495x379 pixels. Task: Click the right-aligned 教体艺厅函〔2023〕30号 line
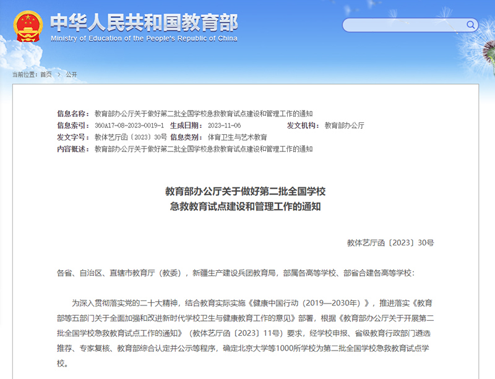pos(390,243)
